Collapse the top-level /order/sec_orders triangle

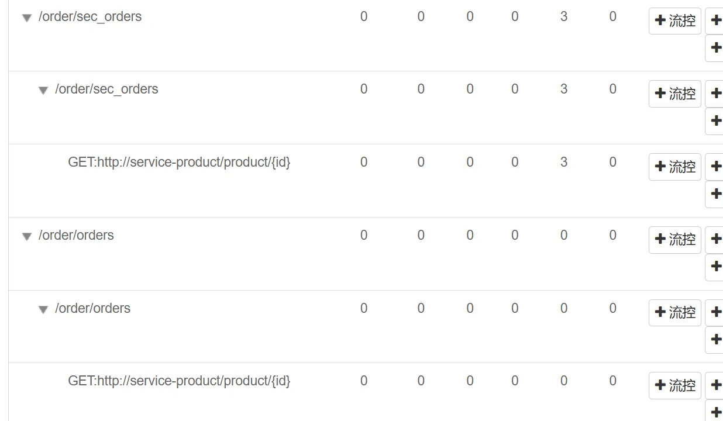coord(26,18)
